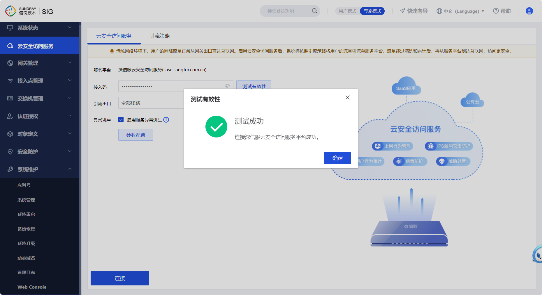This screenshot has height=295, width=542.
Task: Click the 连接 connect button
Action: (x=120, y=278)
